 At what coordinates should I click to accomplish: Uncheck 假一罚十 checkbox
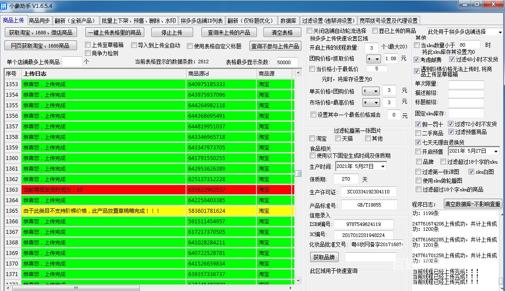point(418,124)
